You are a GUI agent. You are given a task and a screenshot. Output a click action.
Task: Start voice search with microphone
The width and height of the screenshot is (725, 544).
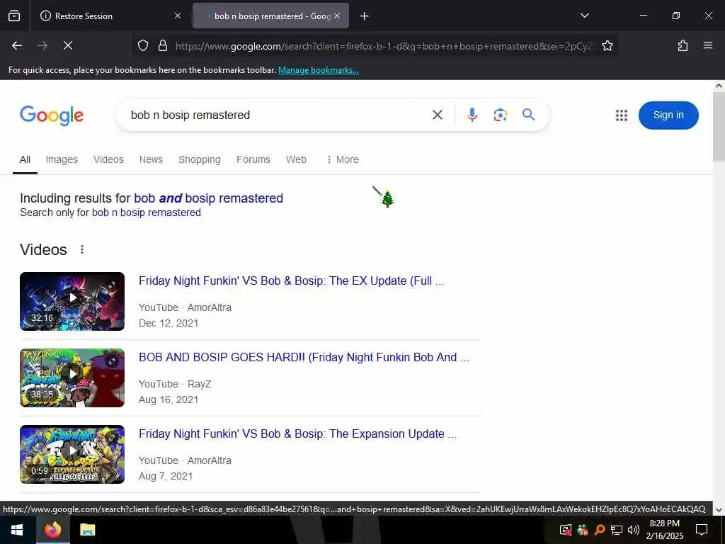(x=472, y=115)
